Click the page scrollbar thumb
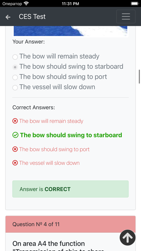 [140, 76]
